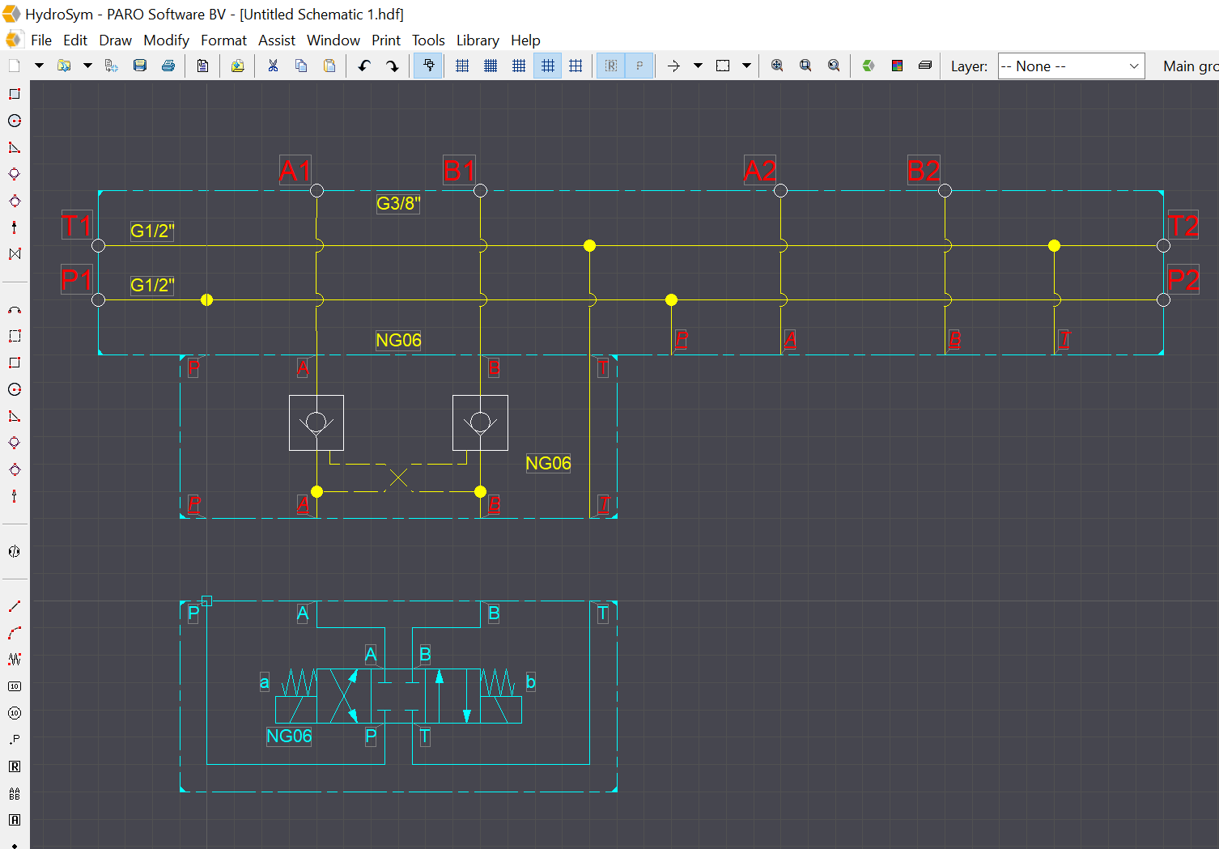
Task: Click the red A1 port label
Action: pos(295,171)
